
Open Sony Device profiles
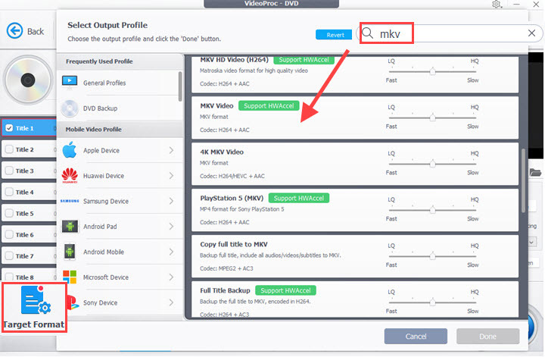(118, 302)
